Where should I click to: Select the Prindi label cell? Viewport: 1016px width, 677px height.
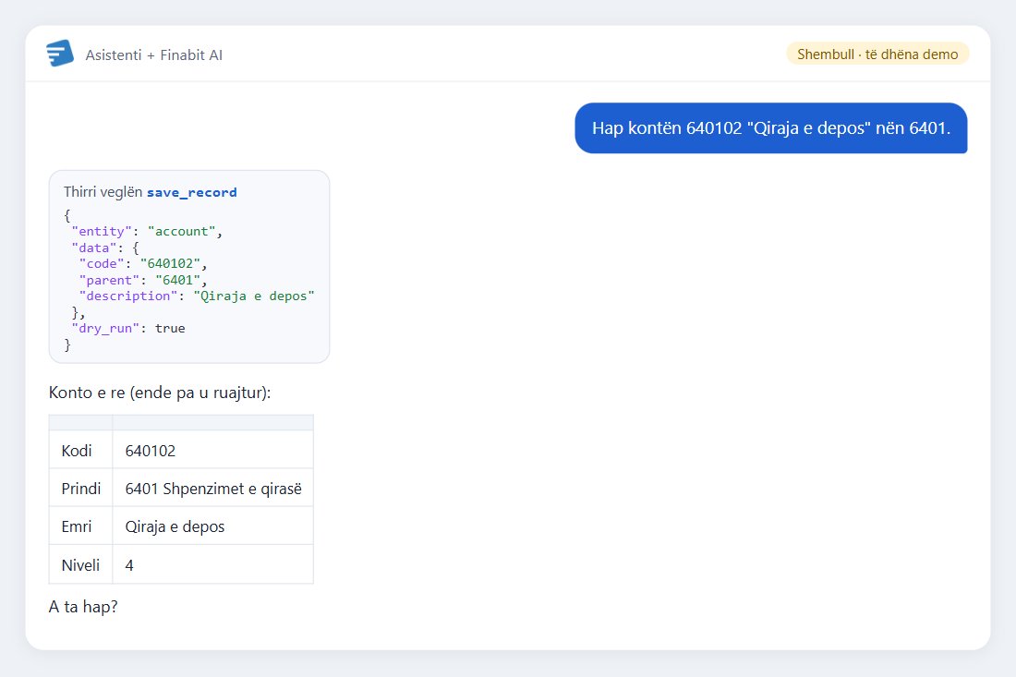(81, 488)
